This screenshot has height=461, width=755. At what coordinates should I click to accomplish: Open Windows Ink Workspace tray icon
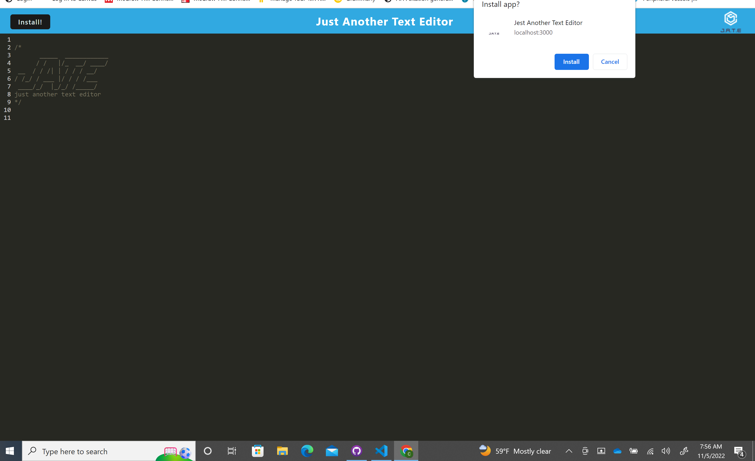pos(684,451)
